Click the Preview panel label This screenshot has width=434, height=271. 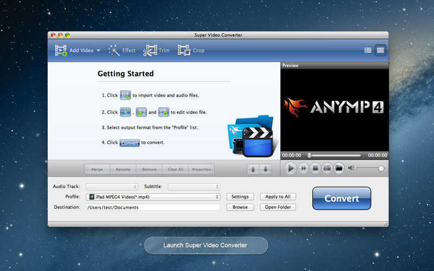[290, 66]
